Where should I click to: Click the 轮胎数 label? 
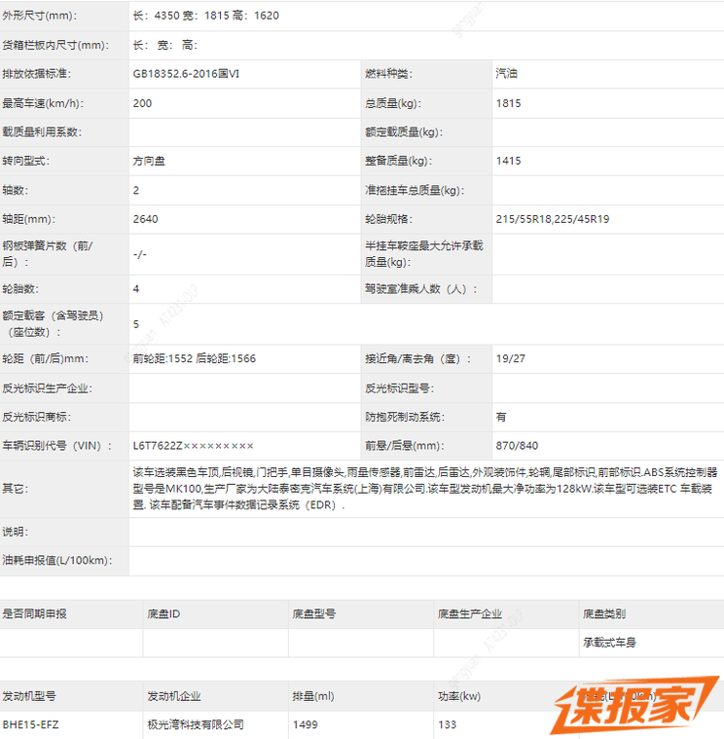pos(20,289)
